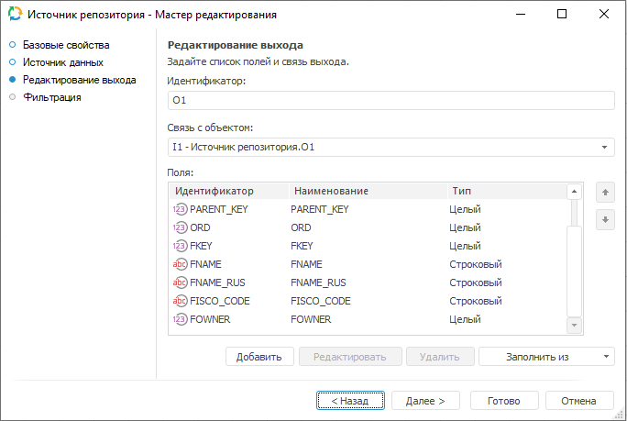The width and height of the screenshot is (627, 421).
Task: Go to next step with Далее
Action: point(425,401)
